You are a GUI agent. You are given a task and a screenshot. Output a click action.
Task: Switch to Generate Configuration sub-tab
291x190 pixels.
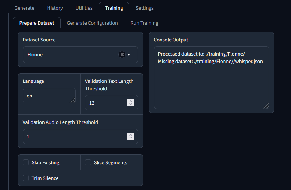pos(92,23)
